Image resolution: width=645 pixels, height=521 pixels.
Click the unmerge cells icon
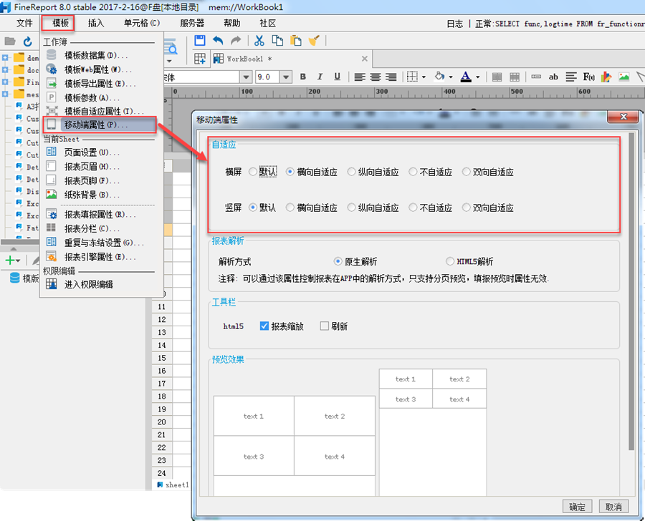point(515,77)
